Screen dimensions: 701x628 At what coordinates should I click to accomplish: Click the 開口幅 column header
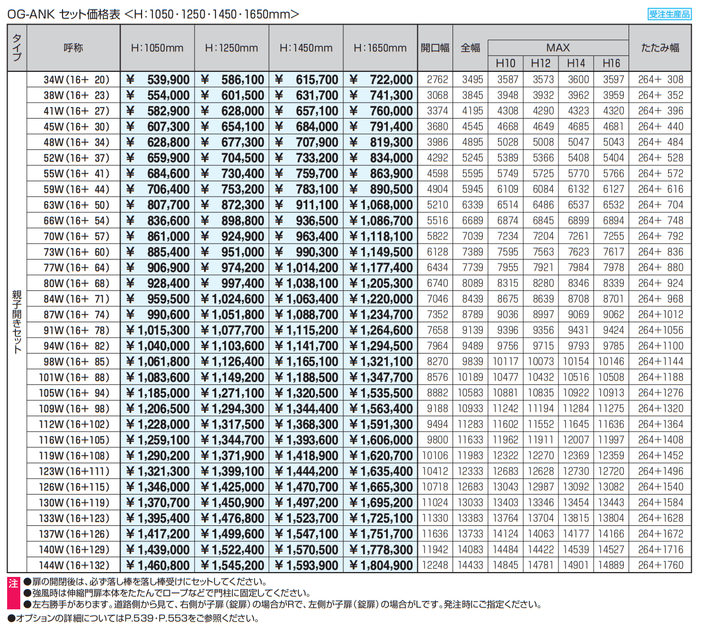coord(435,48)
